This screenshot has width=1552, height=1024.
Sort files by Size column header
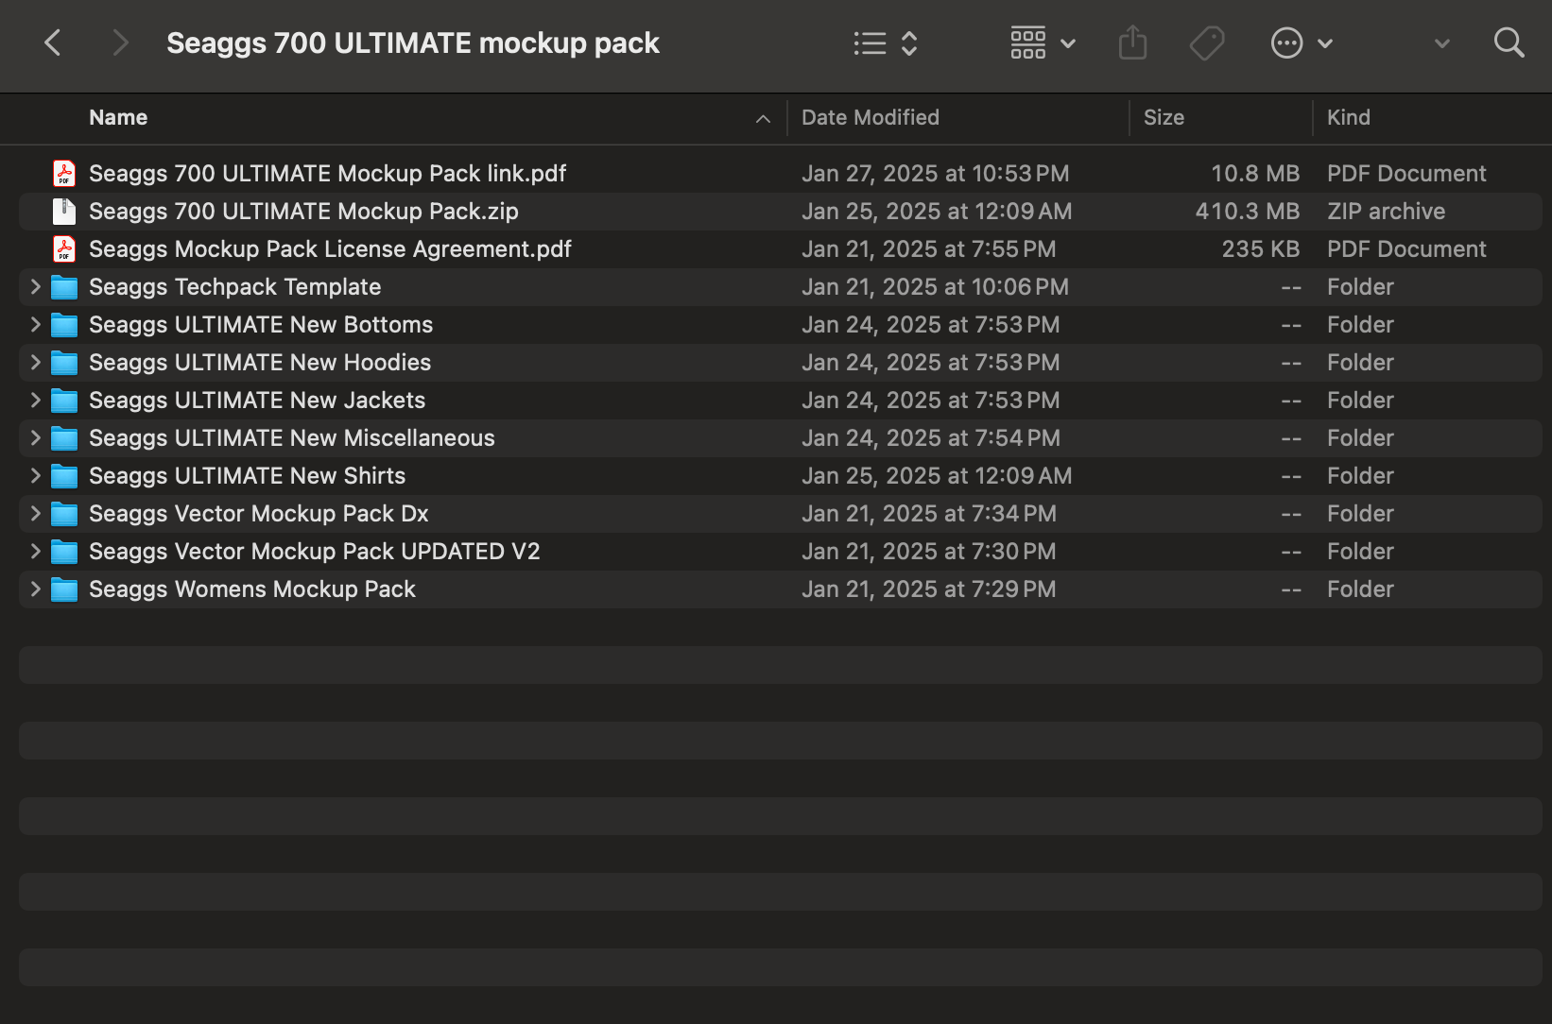(1164, 118)
